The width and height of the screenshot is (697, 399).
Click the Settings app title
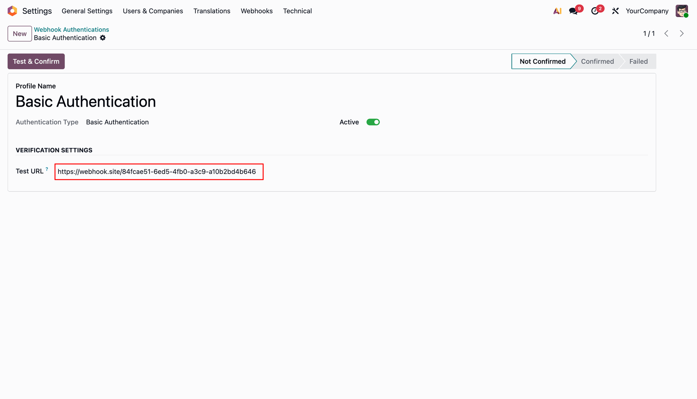[37, 11]
